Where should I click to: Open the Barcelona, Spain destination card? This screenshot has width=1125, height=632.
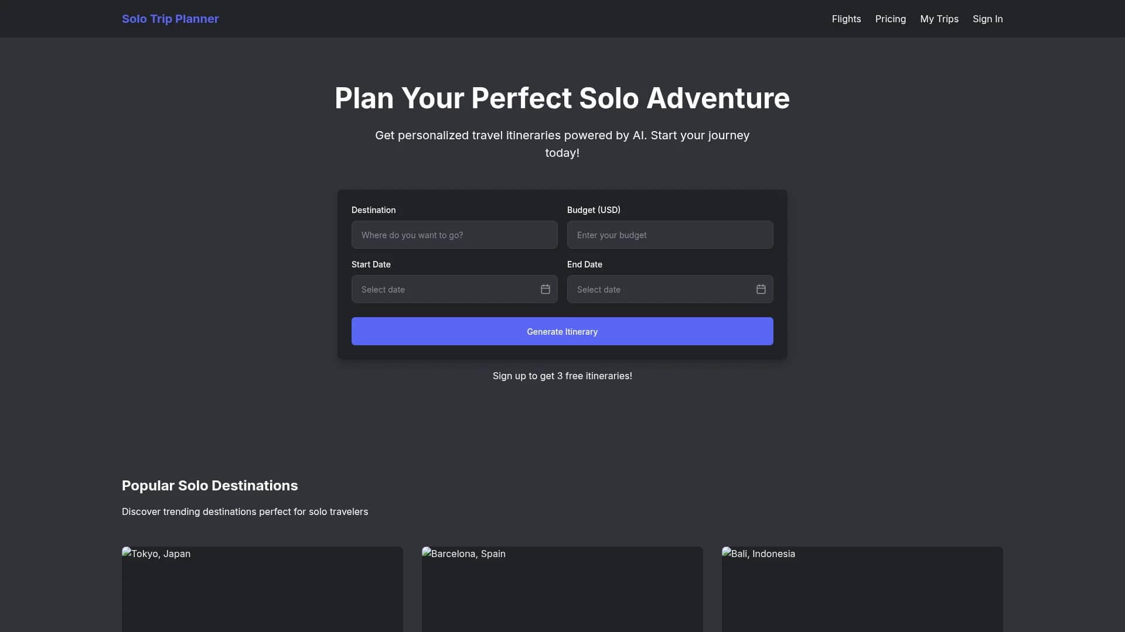click(562, 589)
